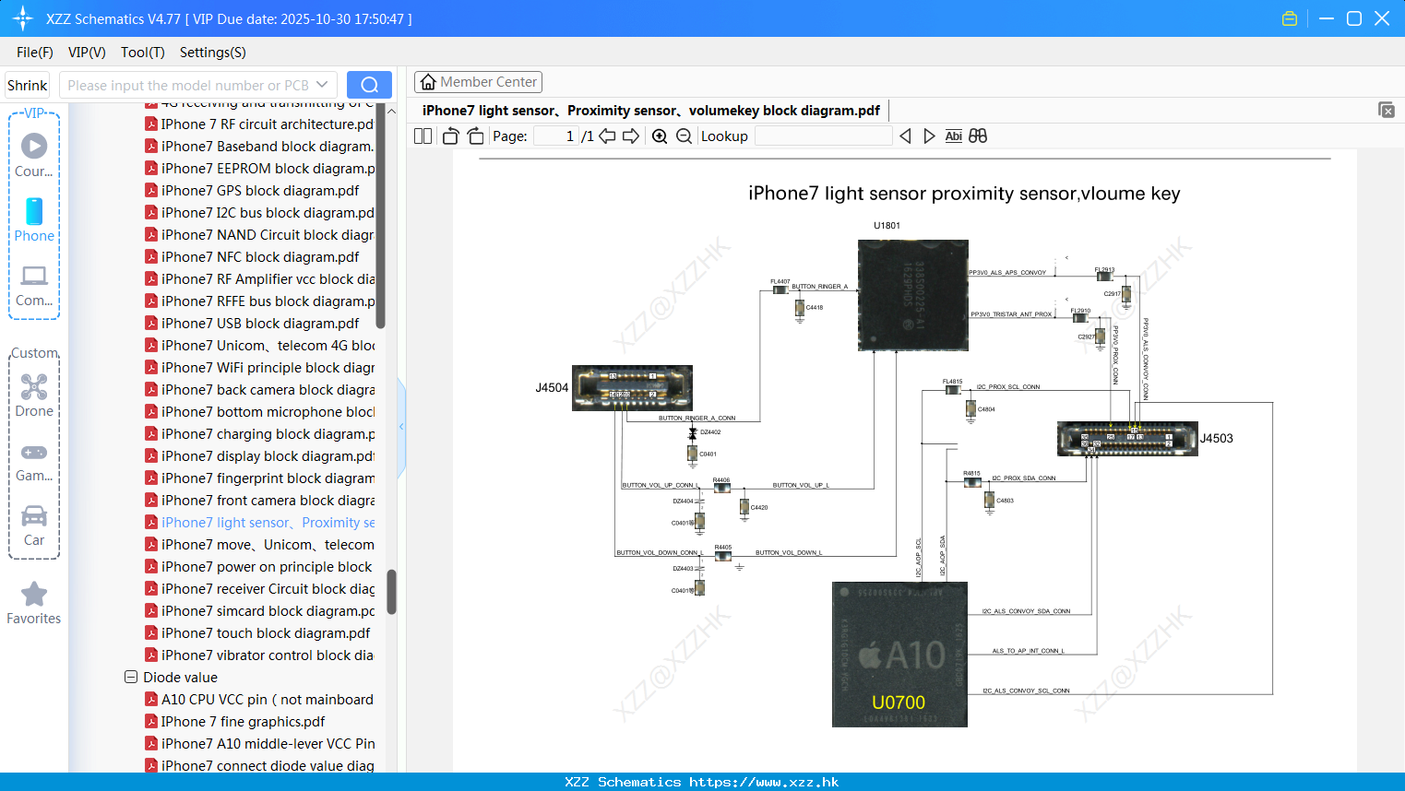Image resolution: width=1405 pixels, height=791 pixels.
Task: Open the Car category
Action: click(34, 525)
